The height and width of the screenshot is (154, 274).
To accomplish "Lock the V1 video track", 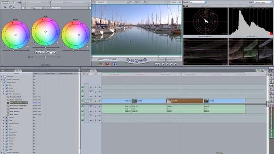I will [x=95, y=101].
